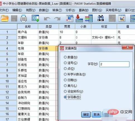Click the 幻想倾向 name cell
The height and width of the screenshot is (121, 135).
click(x=28, y=108)
